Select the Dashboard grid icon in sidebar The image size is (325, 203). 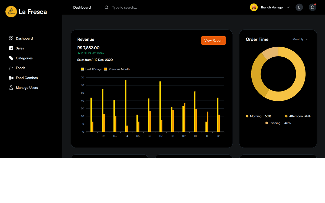click(11, 38)
